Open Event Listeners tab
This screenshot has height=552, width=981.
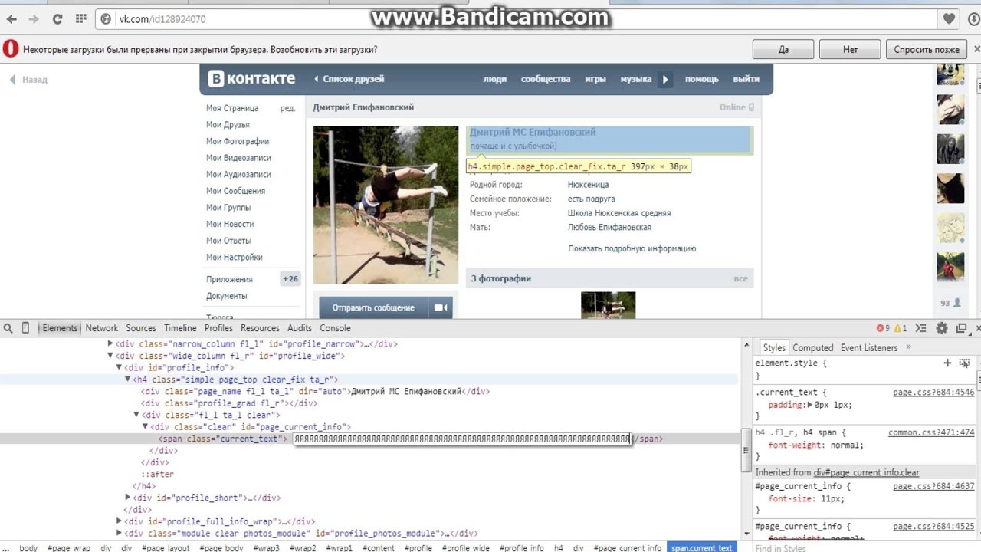pyautogui.click(x=869, y=347)
